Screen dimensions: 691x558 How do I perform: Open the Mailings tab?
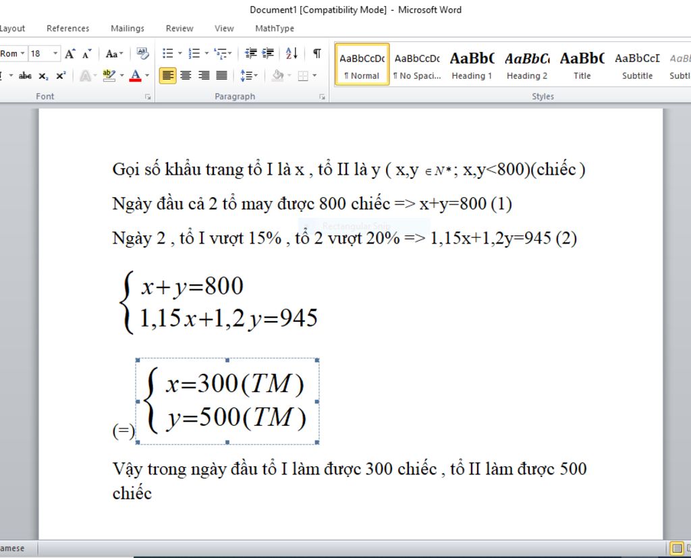pyautogui.click(x=128, y=28)
